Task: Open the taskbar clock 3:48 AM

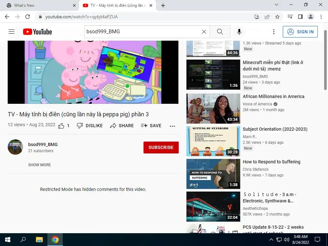Action: [300, 240]
